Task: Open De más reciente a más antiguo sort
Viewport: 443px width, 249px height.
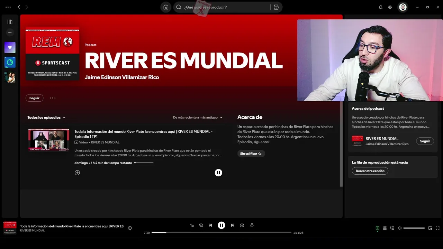Action: coord(198,118)
